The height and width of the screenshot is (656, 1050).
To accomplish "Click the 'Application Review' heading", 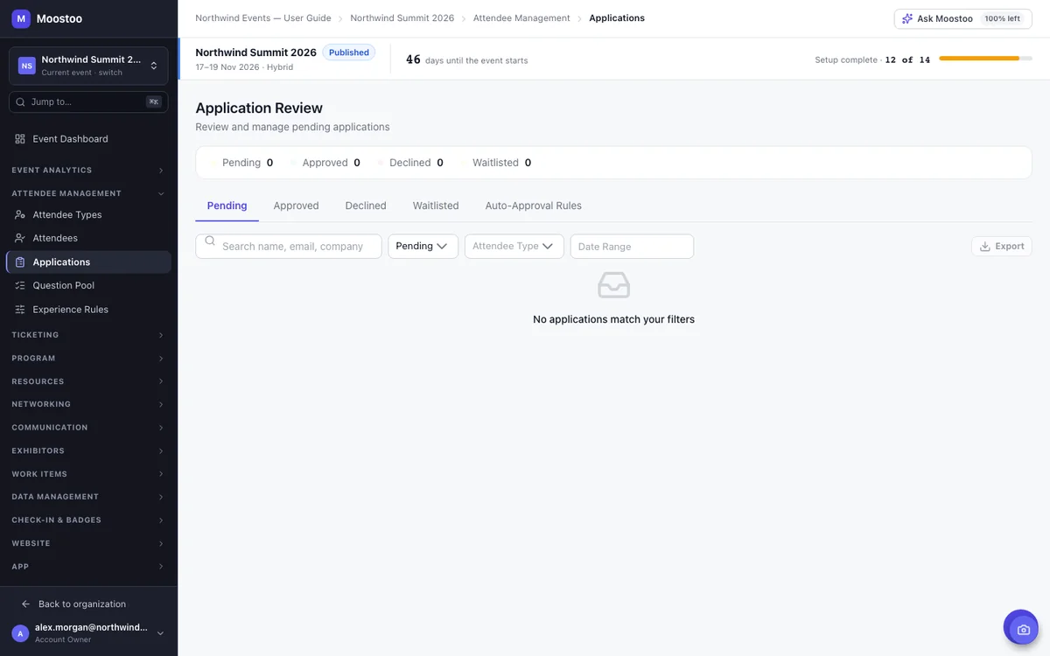I will click(259, 108).
